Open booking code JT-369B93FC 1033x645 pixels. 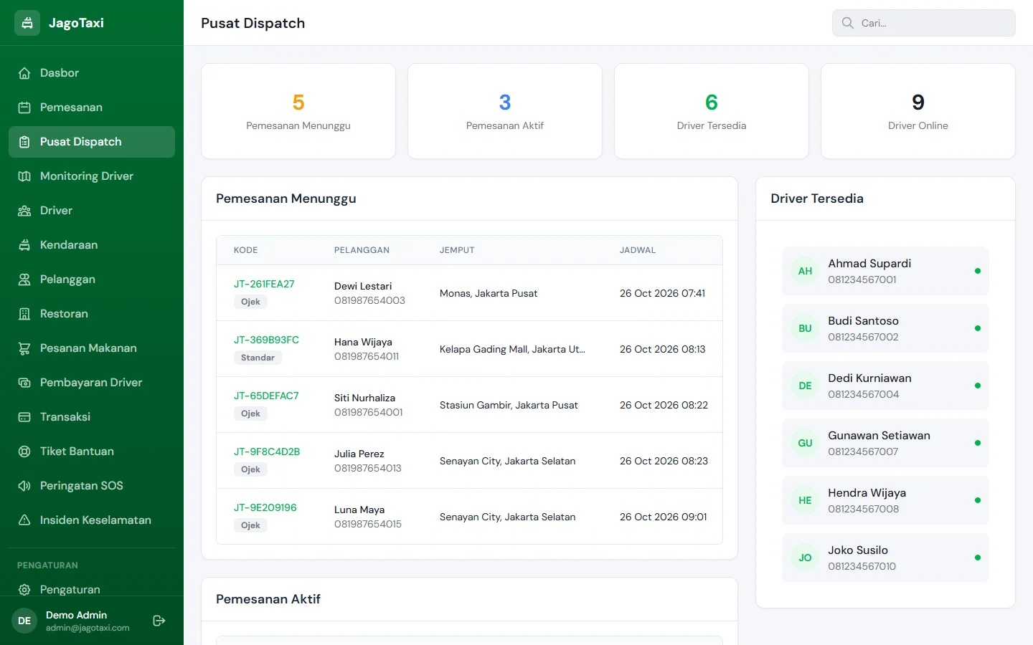266,340
